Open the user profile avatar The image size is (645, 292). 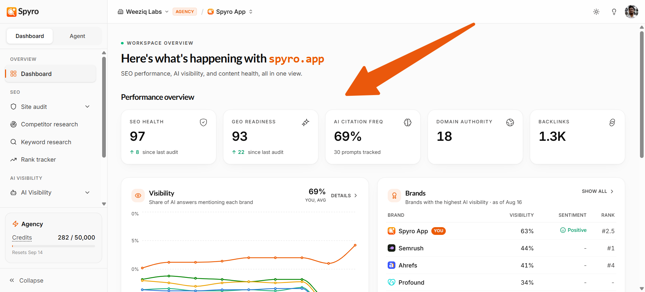tap(632, 12)
